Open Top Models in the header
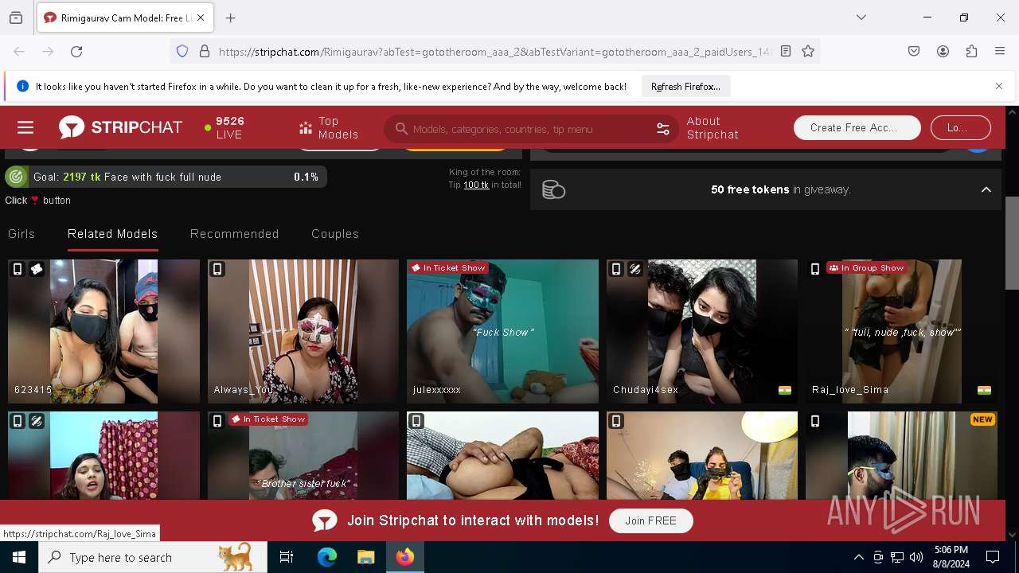Image resolution: width=1019 pixels, height=573 pixels. coord(329,128)
